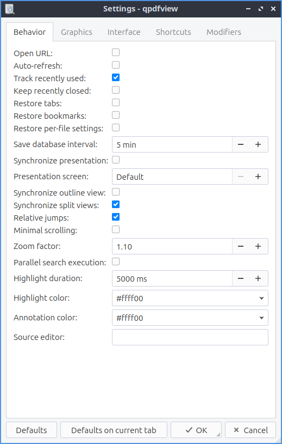Close the Settings window
The height and width of the screenshot is (444, 282).
273,9
